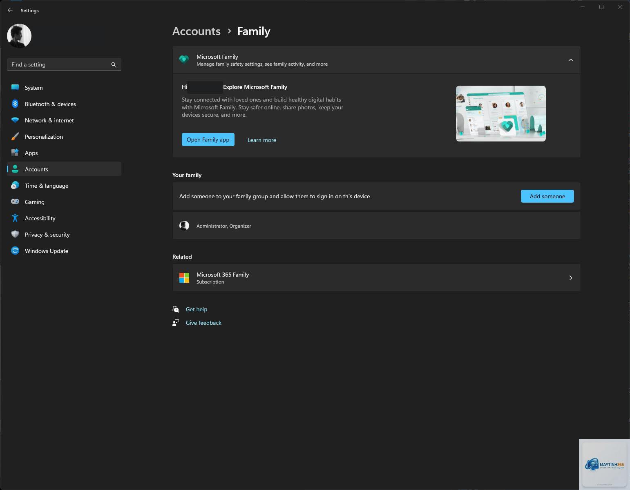This screenshot has height=490, width=630.
Task: Select Network & internet in sidebar
Action: 64,120
